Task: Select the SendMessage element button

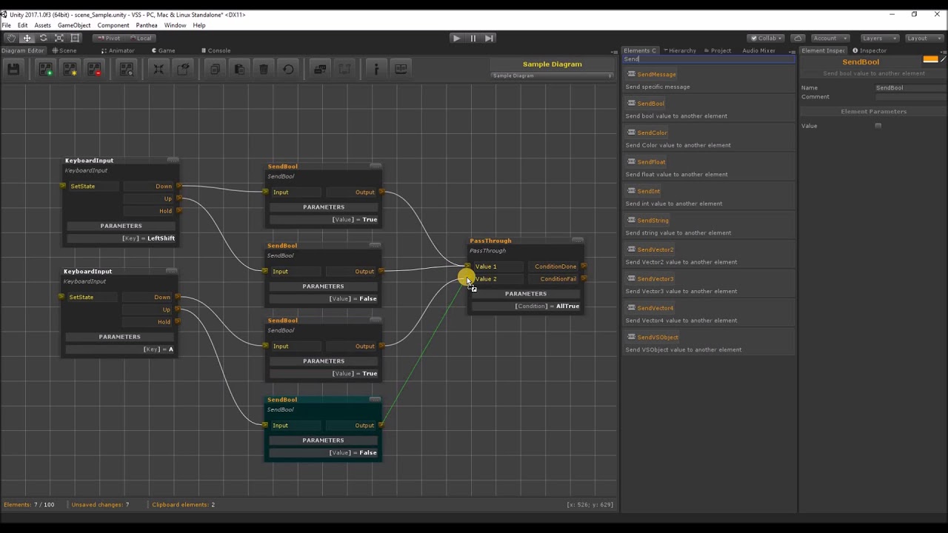Action: [651, 74]
